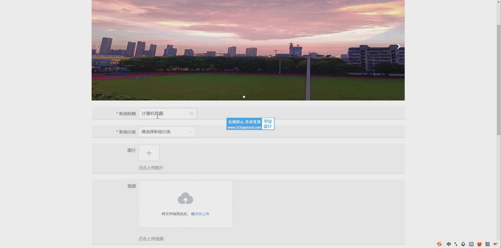The width and height of the screenshot is (501, 248).
Task: Go to the previous carousel image
Action: pyautogui.click(x=97, y=47)
